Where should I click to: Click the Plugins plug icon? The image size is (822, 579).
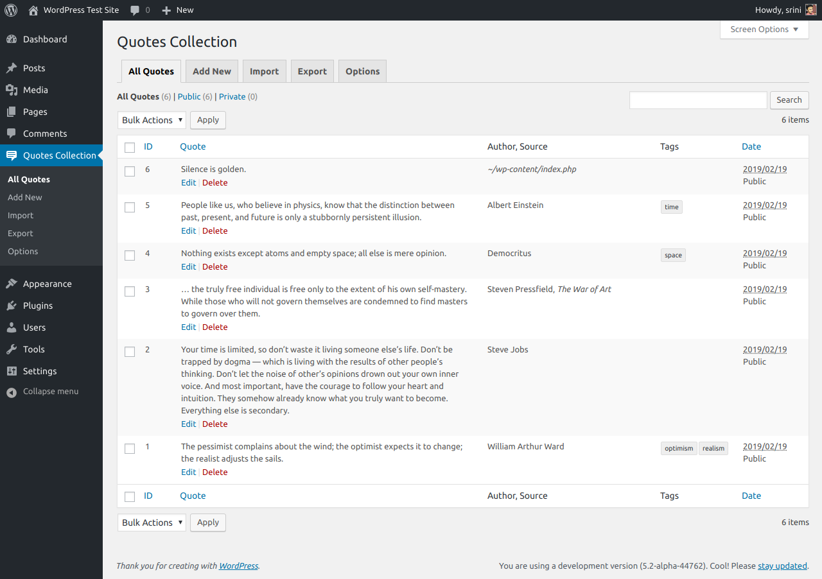[x=12, y=306]
